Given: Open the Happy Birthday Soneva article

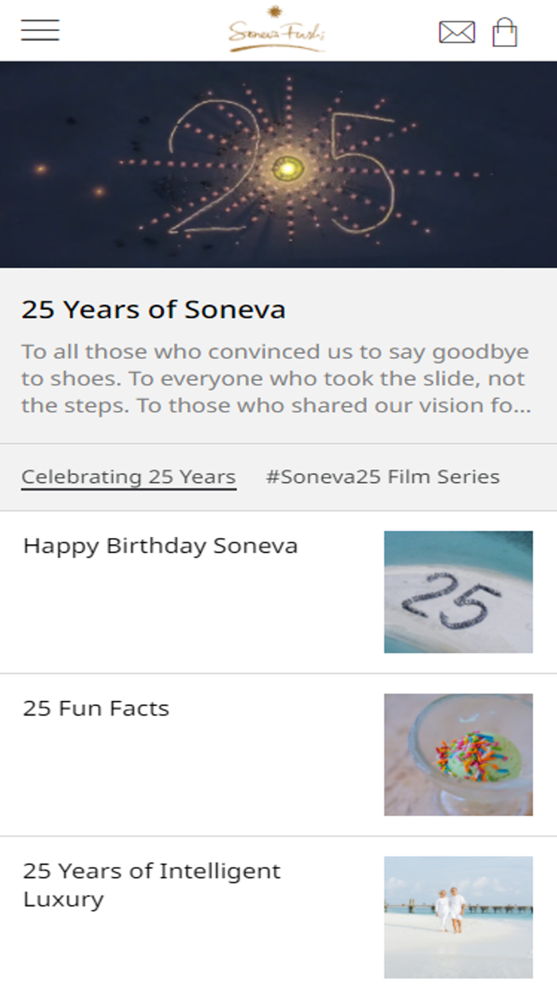Looking at the screenshot, I should (x=161, y=546).
